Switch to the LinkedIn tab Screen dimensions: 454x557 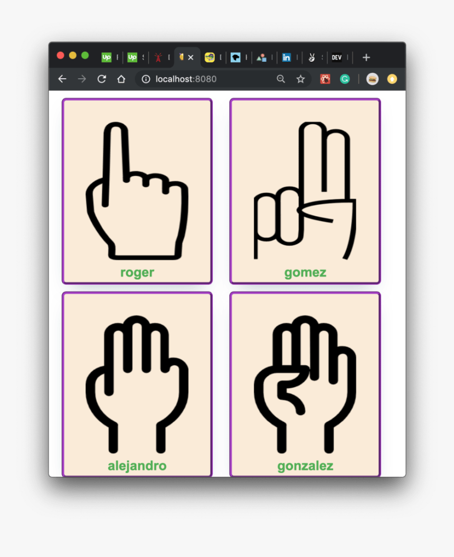point(286,58)
